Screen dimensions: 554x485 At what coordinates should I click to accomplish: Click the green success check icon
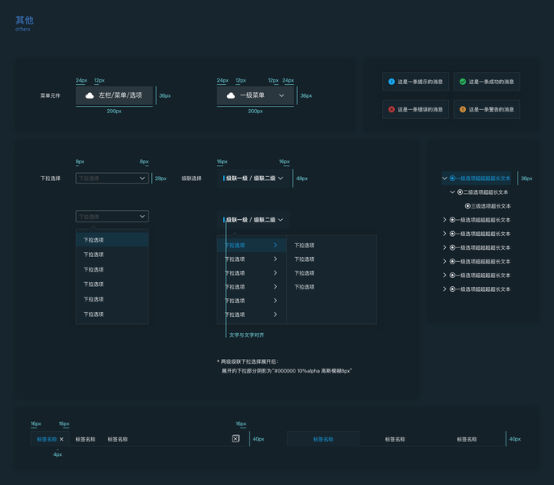pyautogui.click(x=463, y=82)
